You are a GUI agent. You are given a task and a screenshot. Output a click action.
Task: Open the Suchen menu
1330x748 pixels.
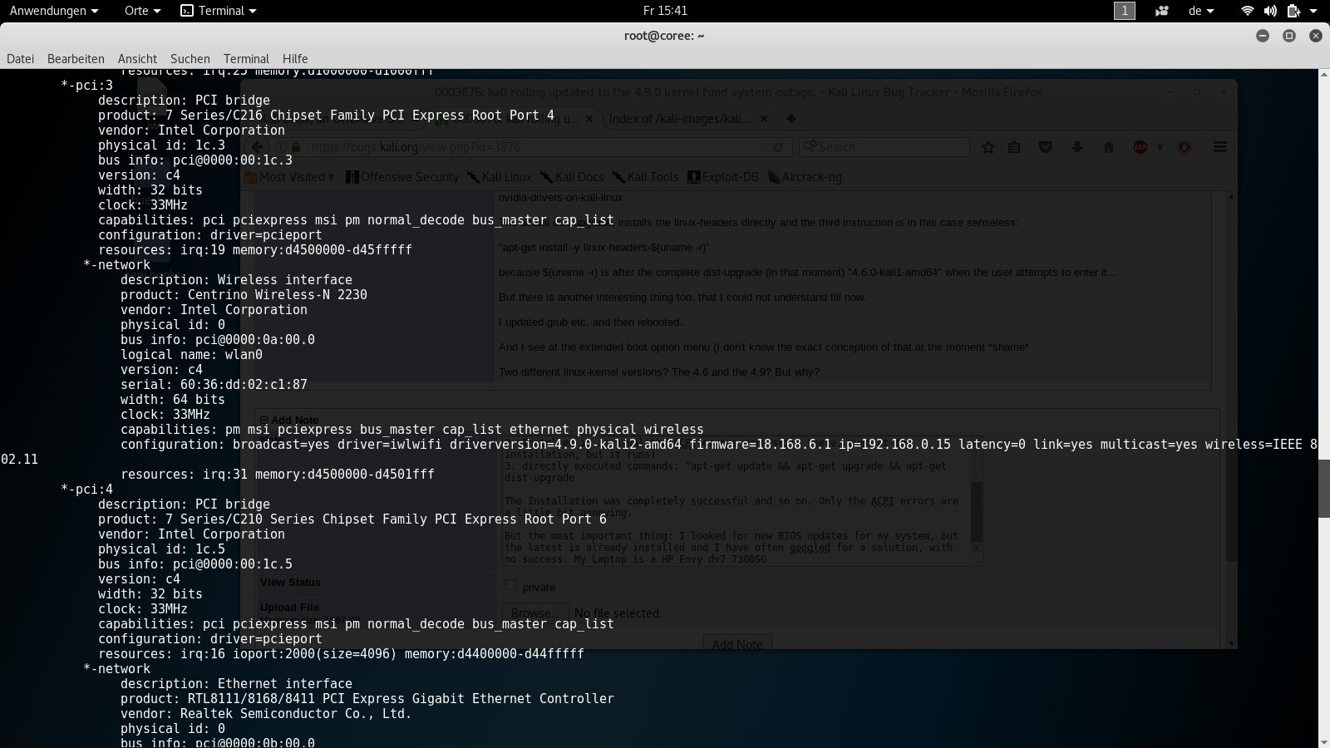pyautogui.click(x=190, y=59)
